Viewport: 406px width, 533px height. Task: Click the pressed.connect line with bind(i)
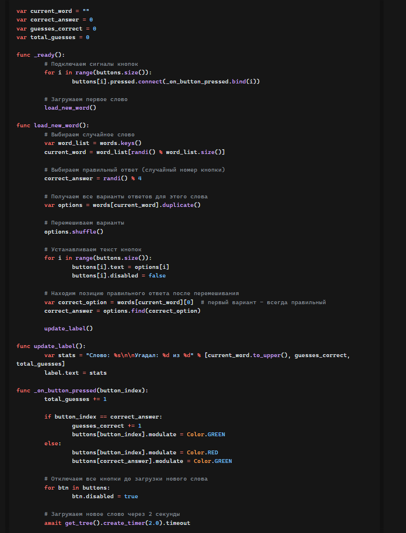tap(166, 82)
